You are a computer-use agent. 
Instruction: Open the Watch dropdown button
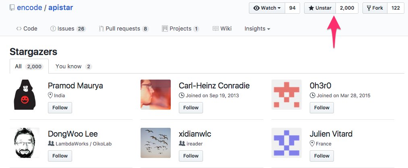click(267, 8)
